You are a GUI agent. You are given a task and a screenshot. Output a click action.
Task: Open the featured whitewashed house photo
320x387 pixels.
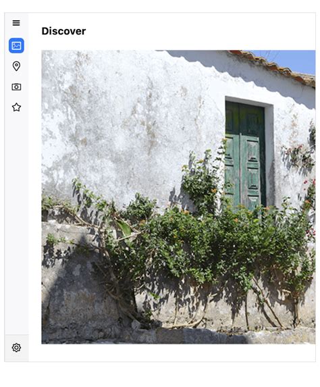coord(178,197)
